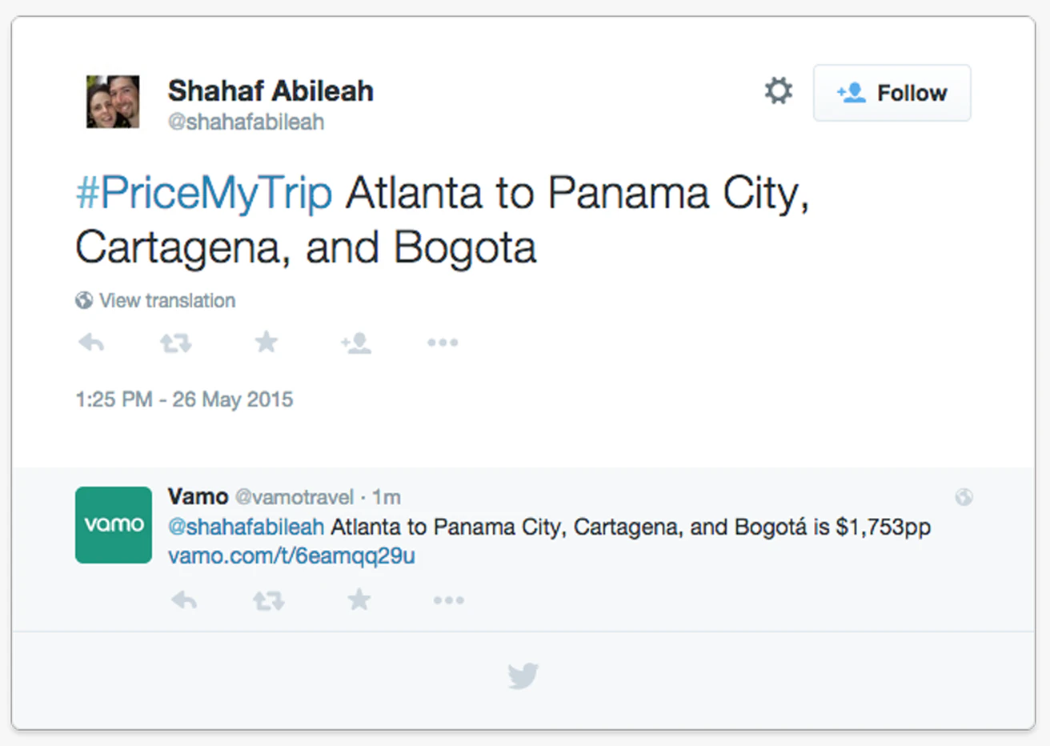Retweet the Vamo reply

click(x=269, y=600)
